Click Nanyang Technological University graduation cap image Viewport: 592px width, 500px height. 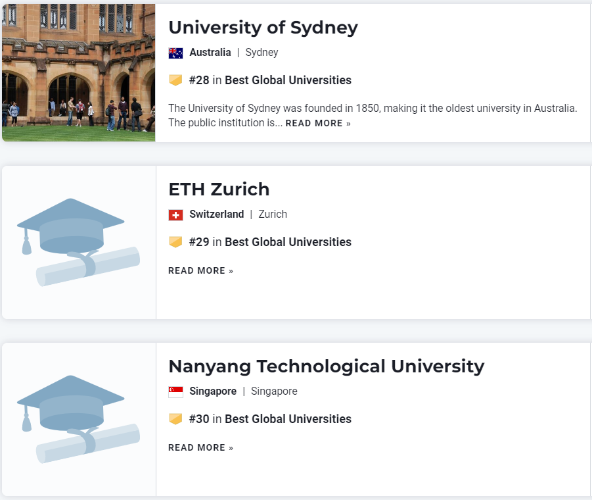(79, 419)
